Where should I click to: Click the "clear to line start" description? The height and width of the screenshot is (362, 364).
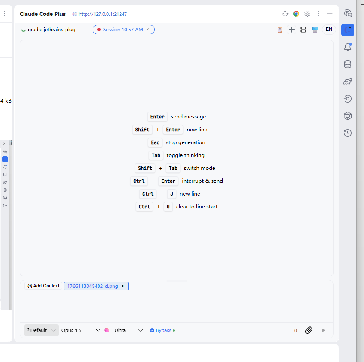tap(197, 207)
